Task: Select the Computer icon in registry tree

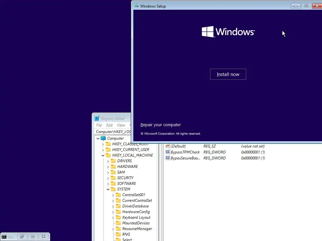Action: pos(103,138)
